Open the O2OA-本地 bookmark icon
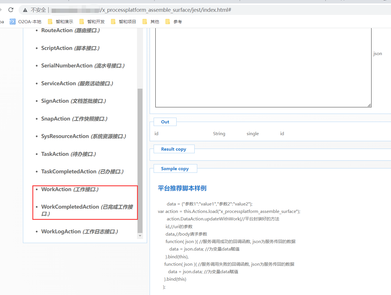This screenshot has height=295, width=391. coord(12,22)
